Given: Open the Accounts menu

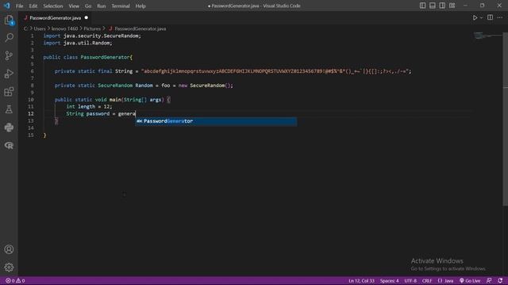Looking at the screenshot, I should pyautogui.click(x=9, y=249).
